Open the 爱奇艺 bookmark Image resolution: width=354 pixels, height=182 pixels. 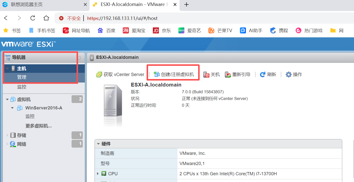tap(190, 30)
